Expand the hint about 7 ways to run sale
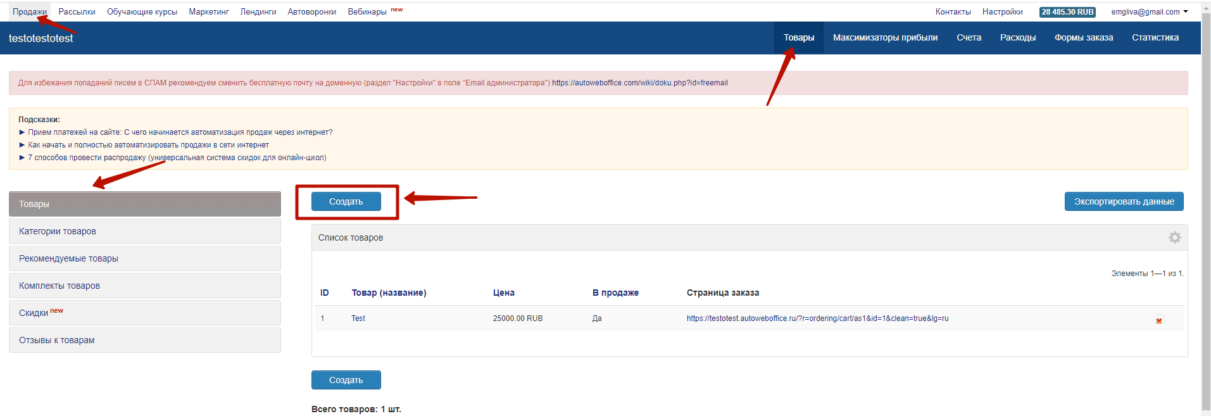 (177, 158)
